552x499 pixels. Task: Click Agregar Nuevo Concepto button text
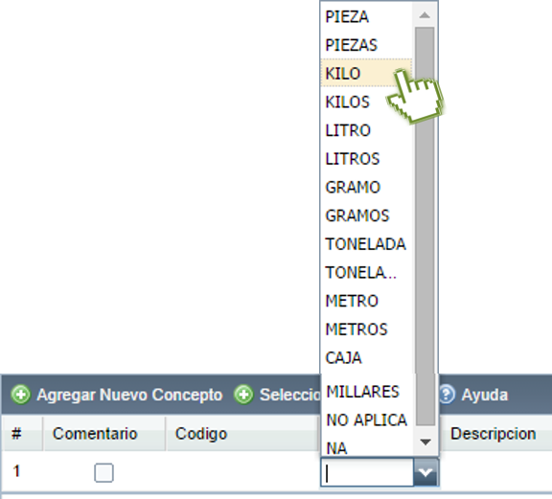(x=129, y=395)
